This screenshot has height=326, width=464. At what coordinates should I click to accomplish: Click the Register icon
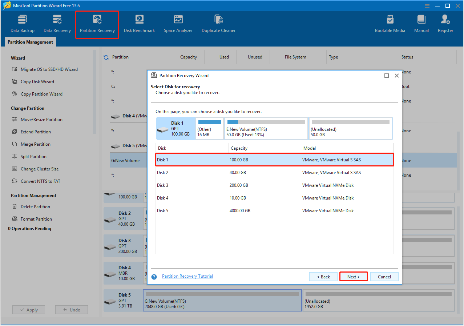coord(445,23)
